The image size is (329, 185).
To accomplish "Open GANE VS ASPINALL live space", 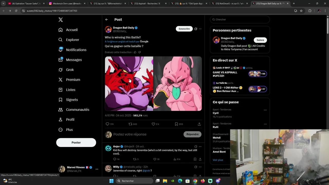I will click(240, 72).
